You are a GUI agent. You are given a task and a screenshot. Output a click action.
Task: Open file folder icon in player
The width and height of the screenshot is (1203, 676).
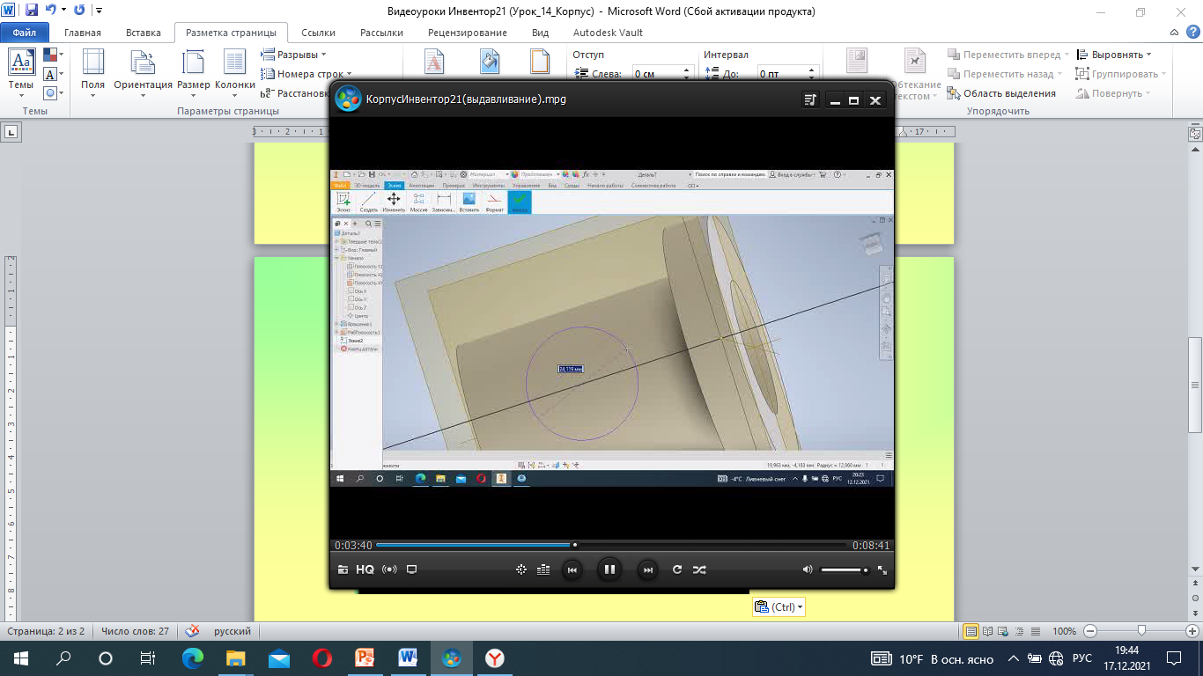click(x=343, y=569)
